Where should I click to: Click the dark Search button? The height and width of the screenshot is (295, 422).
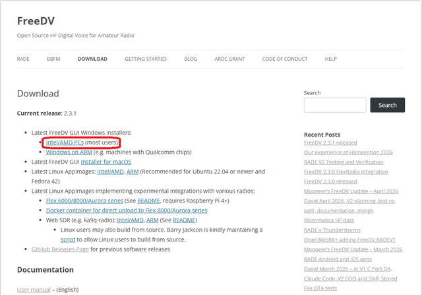[x=388, y=105]
